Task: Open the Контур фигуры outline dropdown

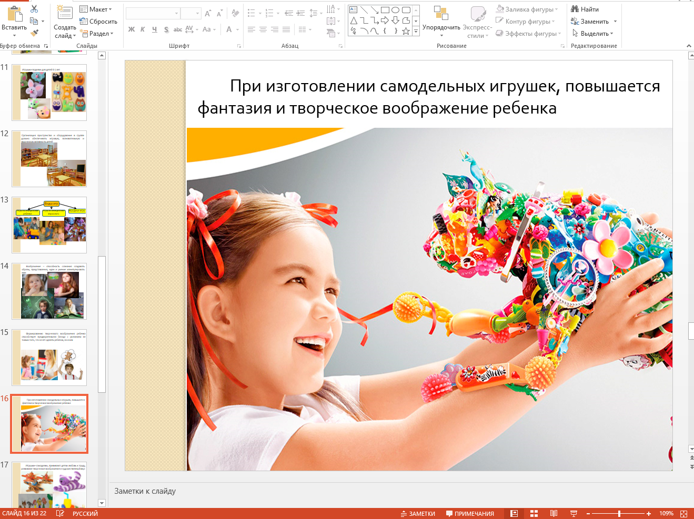Action: pos(525,21)
